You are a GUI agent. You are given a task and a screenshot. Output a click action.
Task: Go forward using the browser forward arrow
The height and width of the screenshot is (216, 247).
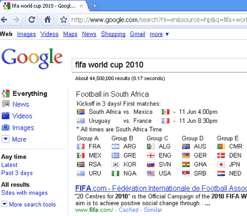point(16,20)
